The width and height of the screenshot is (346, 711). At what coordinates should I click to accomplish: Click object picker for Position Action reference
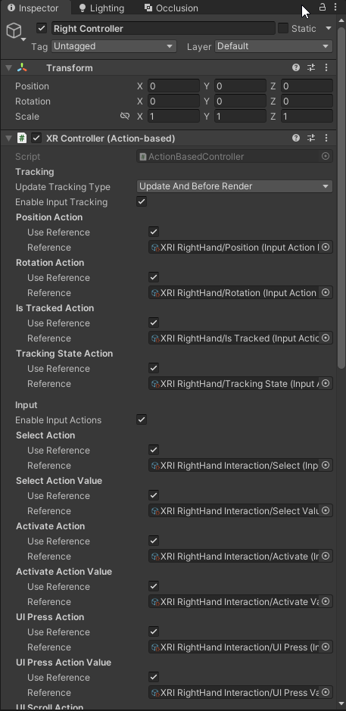click(x=326, y=247)
